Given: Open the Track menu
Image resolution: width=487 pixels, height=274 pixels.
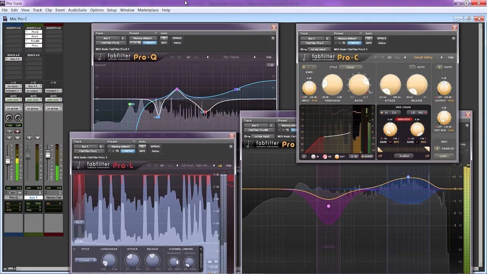Looking at the screenshot, I should [x=38, y=10].
